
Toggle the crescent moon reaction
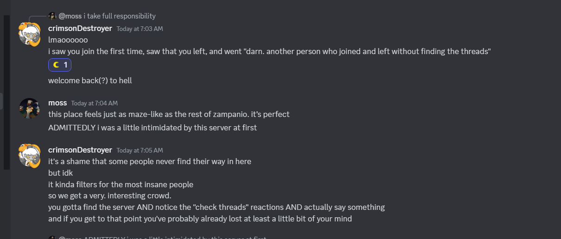[x=60, y=65]
